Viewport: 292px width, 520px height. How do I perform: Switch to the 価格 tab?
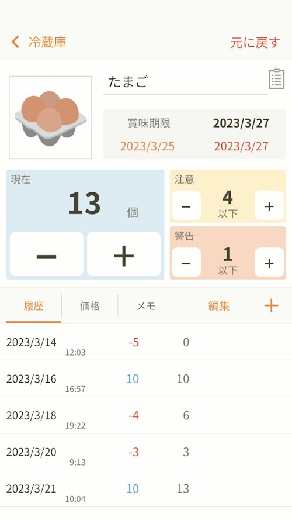tap(90, 306)
